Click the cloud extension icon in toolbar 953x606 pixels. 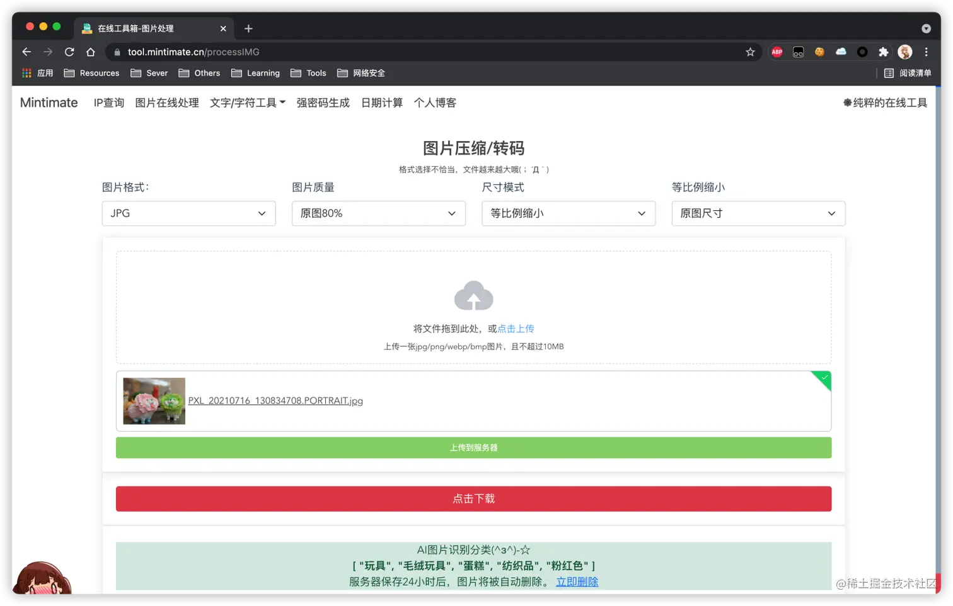click(x=841, y=52)
